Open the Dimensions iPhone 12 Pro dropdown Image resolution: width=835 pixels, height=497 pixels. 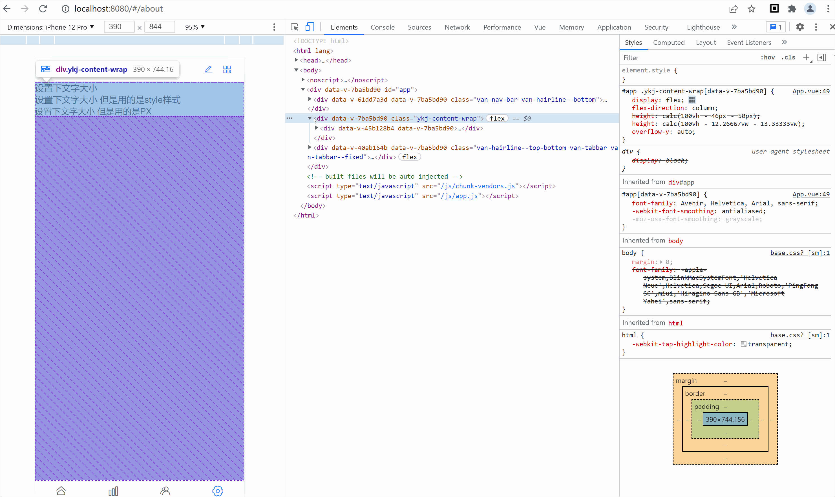[x=50, y=27]
